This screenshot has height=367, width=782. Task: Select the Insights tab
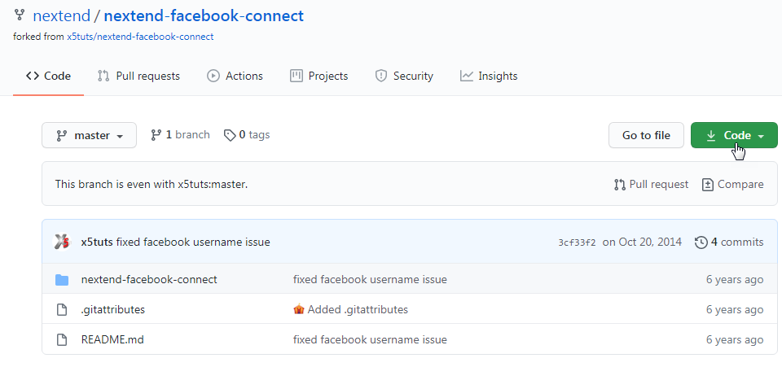tap(489, 76)
